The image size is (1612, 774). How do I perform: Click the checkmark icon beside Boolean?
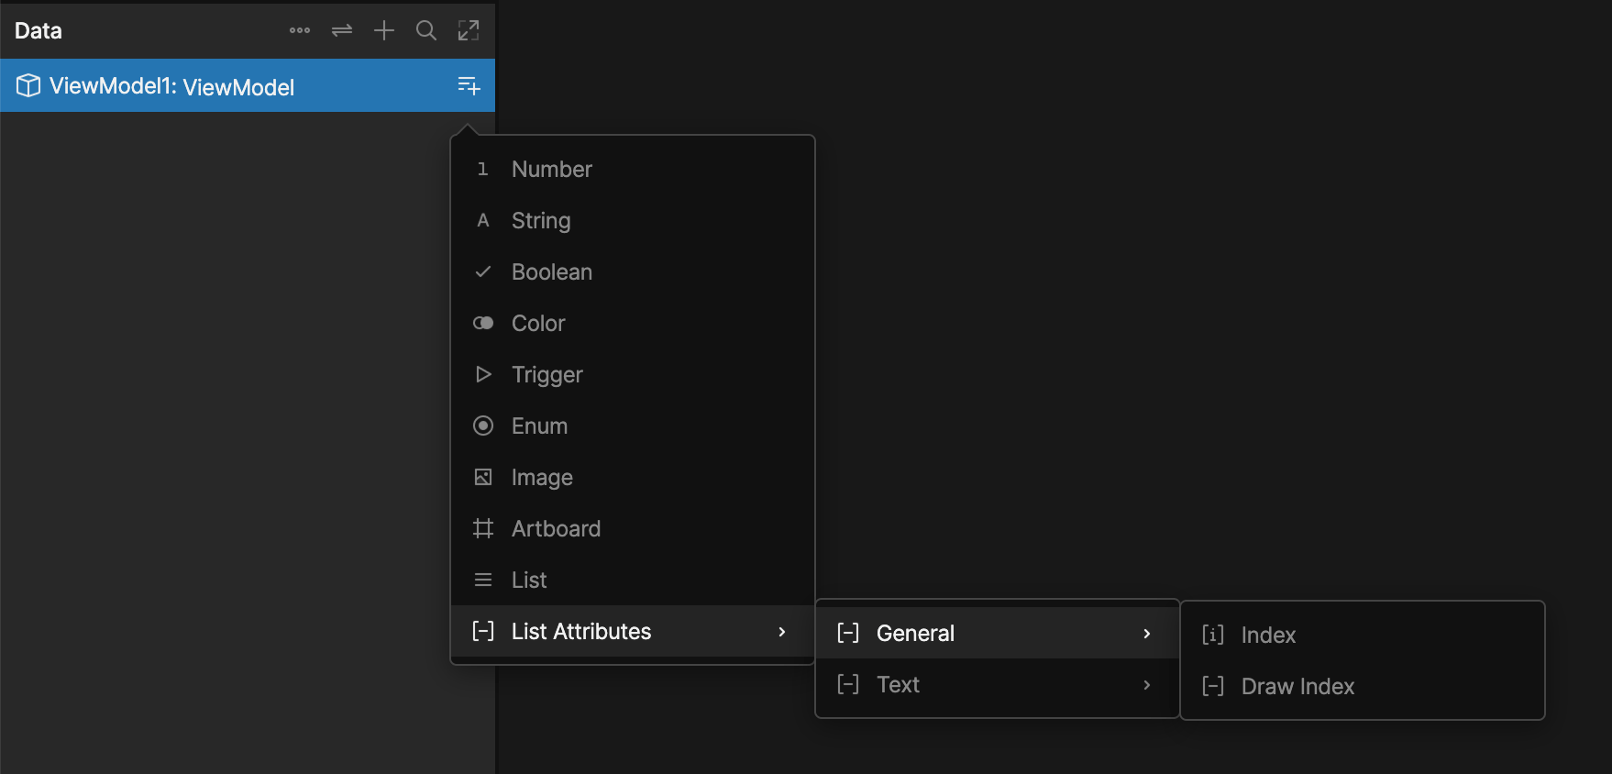(x=483, y=271)
